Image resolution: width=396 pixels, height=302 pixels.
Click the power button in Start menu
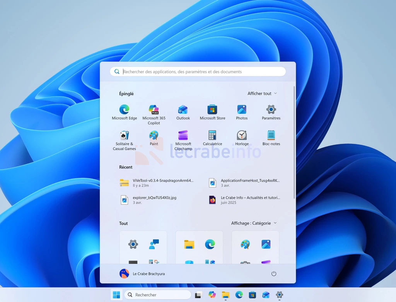point(274,274)
